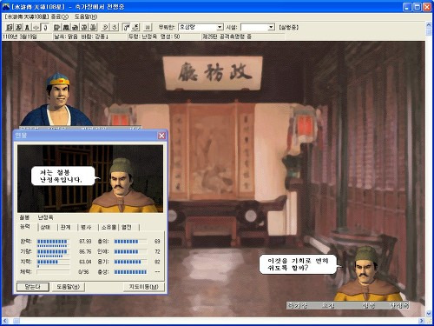Click the first round icon in third toolbar group
The height and width of the screenshot is (326, 434).
click(105, 27)
